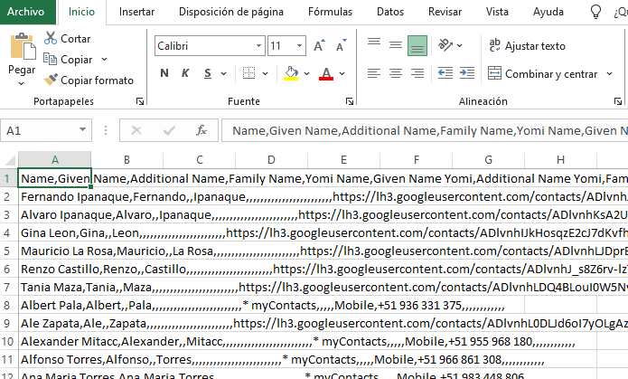Open Portapapeles dialog launcher
This screenshot has height=379, width=628.
pyautogui.click(x=140, y=101)
